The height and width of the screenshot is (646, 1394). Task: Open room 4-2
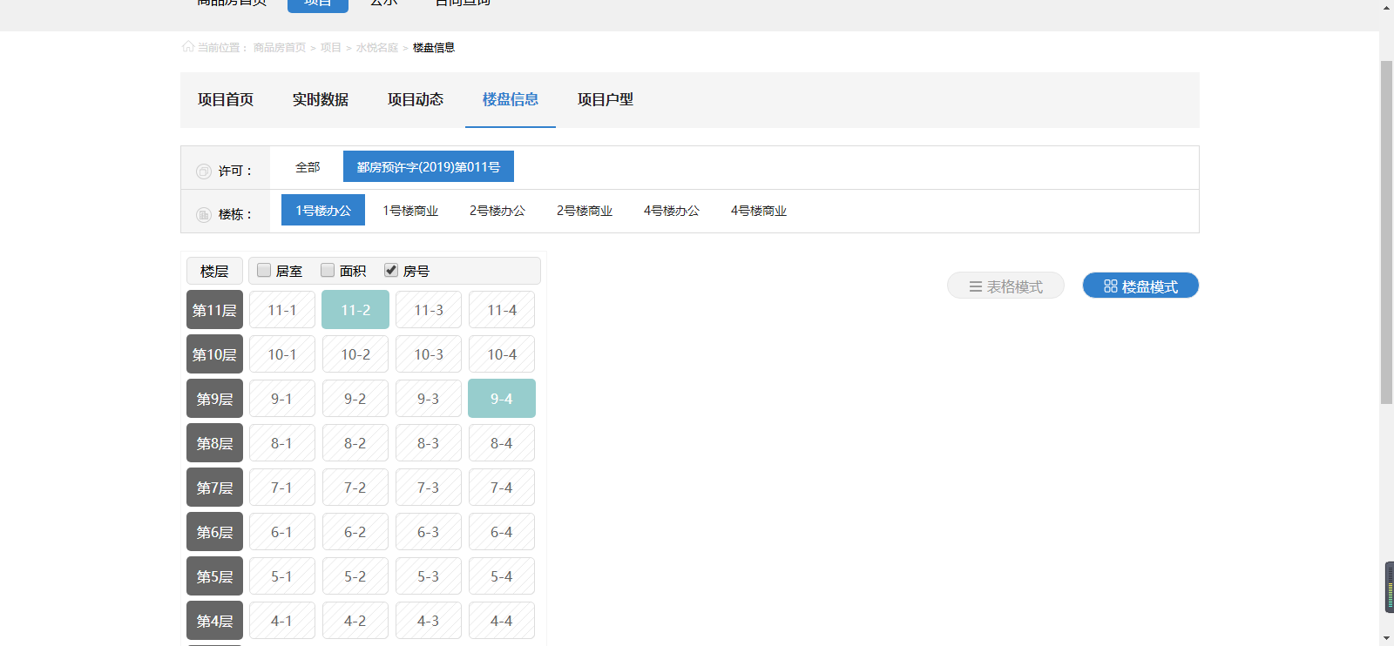tap(355, 621)
